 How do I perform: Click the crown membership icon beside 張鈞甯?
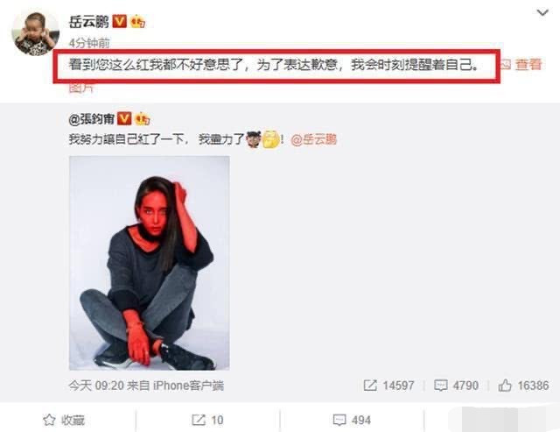click(142, 118)
